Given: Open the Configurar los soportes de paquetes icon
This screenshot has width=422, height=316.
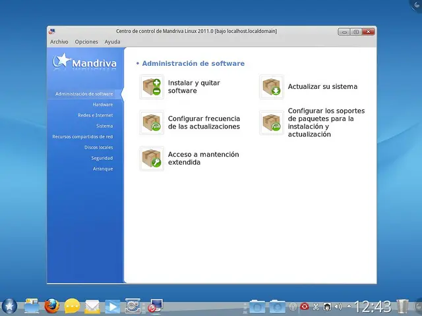Looking at the screenshot, I should coord(271,122).
